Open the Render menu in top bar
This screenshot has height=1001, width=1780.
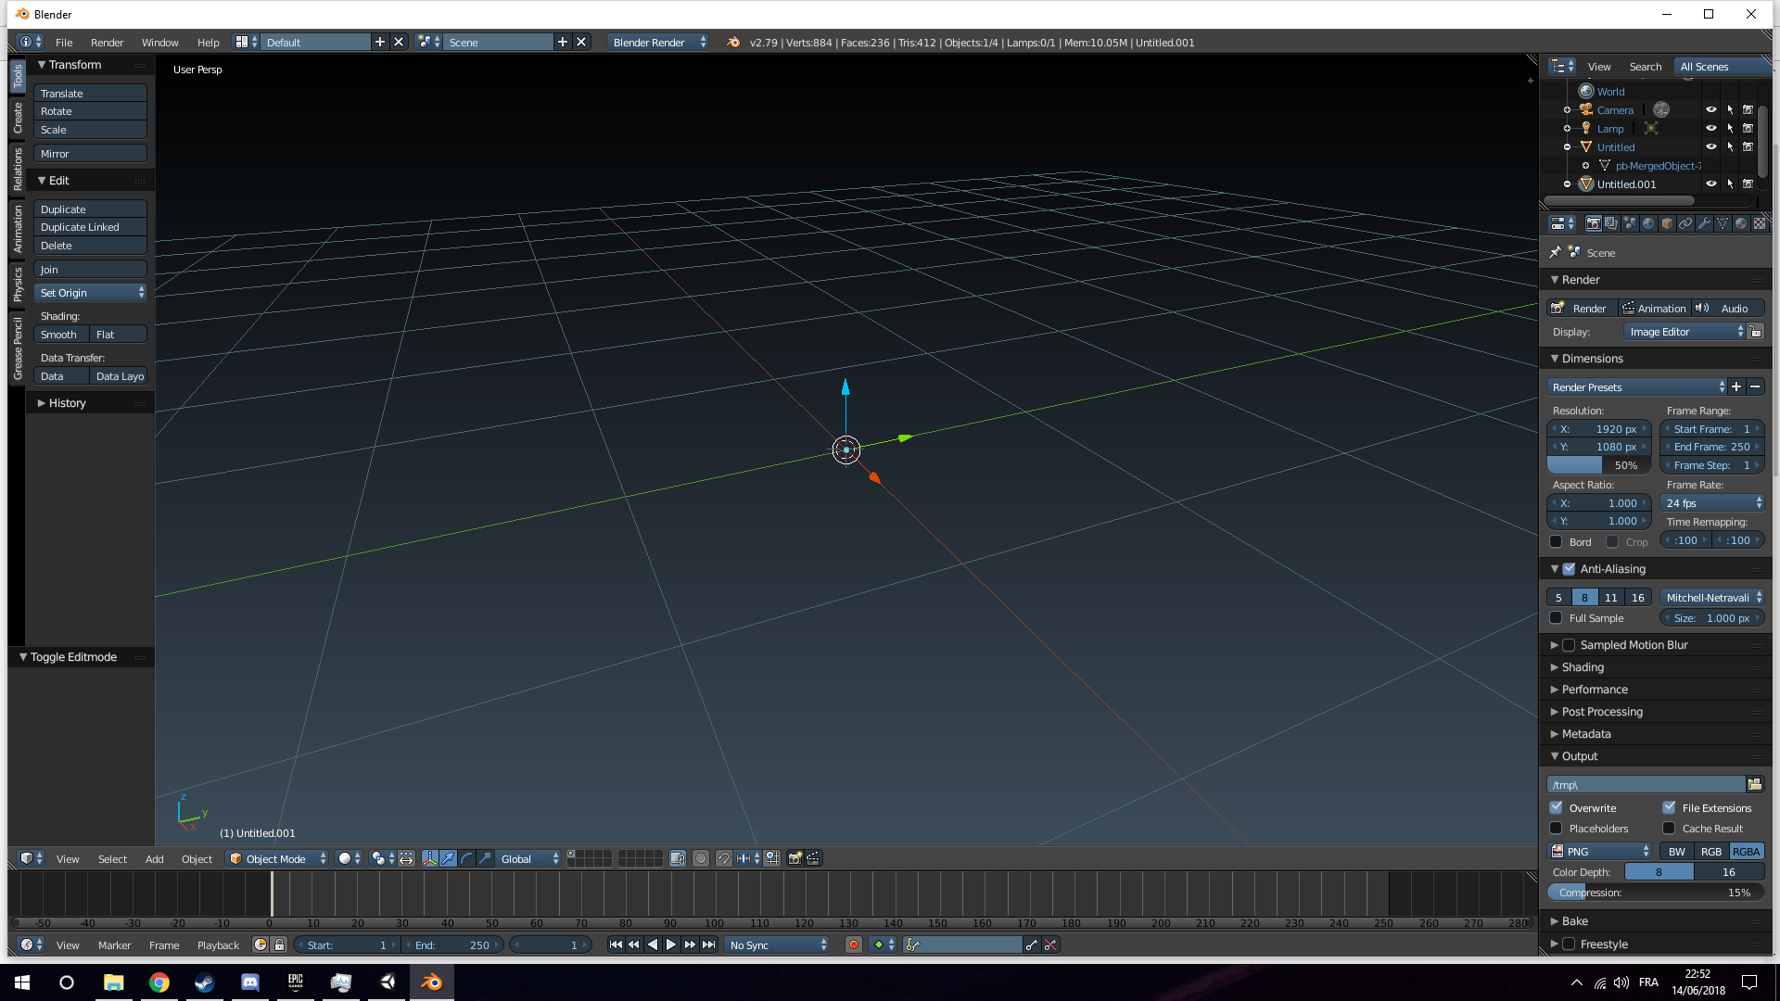(x=106, y=42)
